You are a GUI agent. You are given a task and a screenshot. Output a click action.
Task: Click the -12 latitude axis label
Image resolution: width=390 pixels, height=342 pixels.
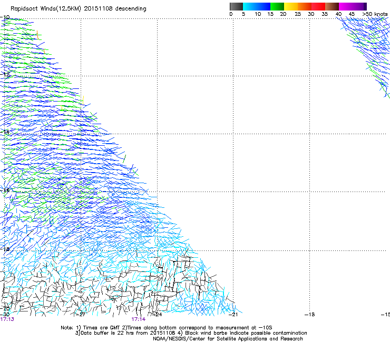coord(5,74)
